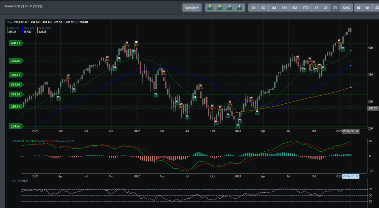Click the SMA (20) label text
This screenshot has height=208, width=379.
pyautogui.click(x=14, y=28)
